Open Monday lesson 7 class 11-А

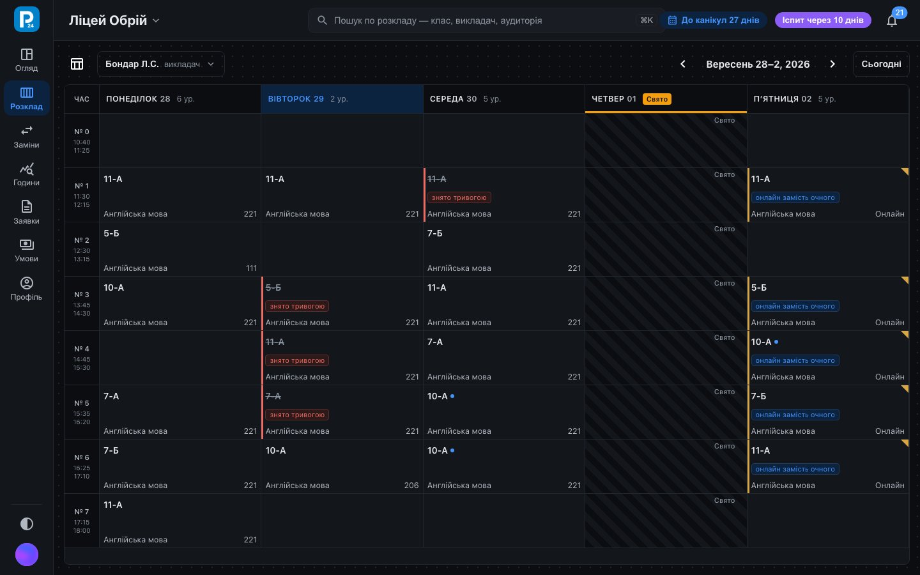[x=180, y=521]
